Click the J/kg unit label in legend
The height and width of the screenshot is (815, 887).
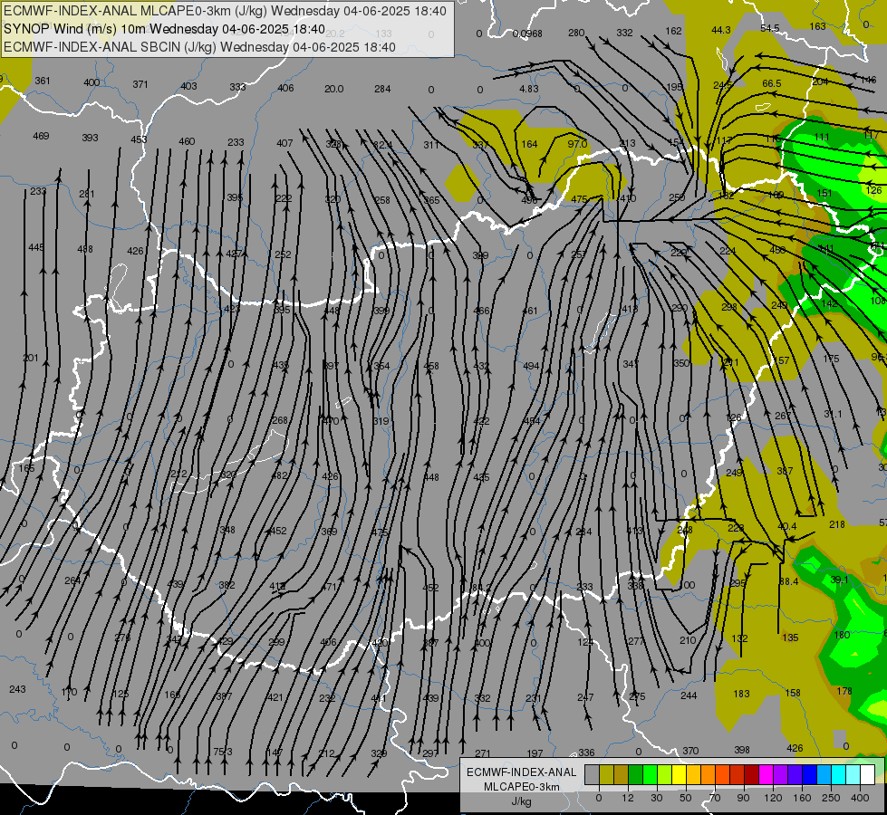click(521, 801)
